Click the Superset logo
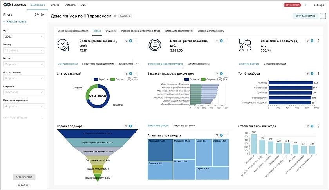Screen dimensions: 329x190 [x=13, y=5]
